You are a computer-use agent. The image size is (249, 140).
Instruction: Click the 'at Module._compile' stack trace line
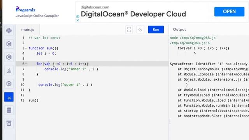[213, 74]
